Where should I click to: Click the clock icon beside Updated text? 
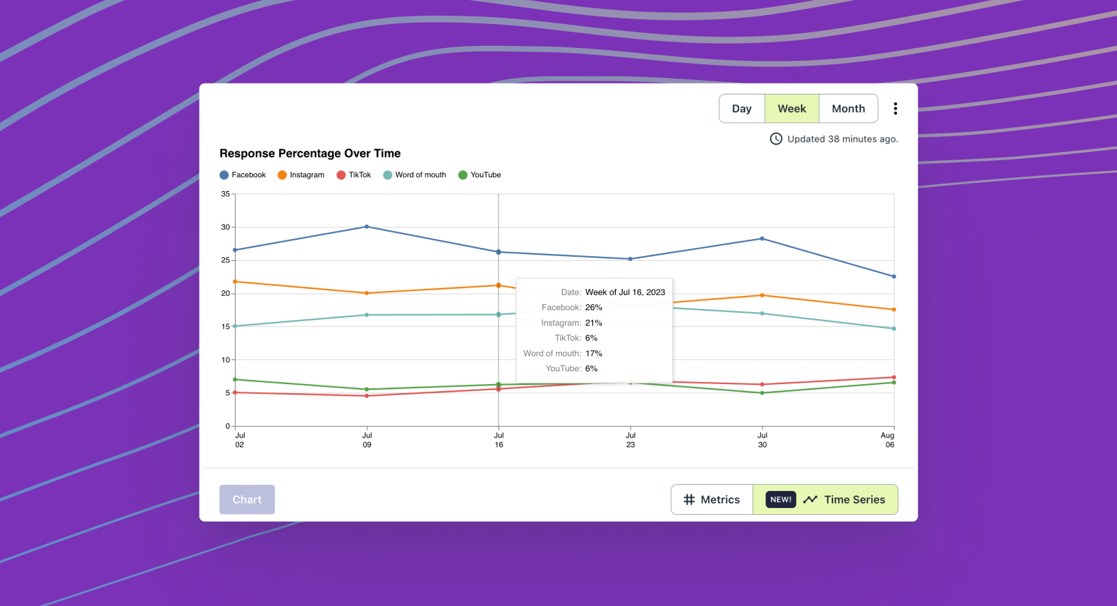click(x=776, y=139)
